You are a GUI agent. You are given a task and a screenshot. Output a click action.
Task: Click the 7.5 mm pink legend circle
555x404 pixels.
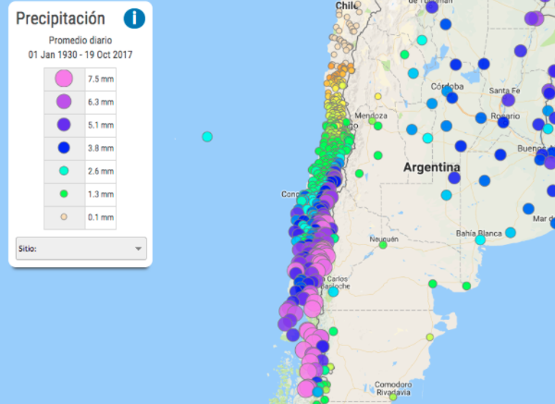click(x=64, y=80)
